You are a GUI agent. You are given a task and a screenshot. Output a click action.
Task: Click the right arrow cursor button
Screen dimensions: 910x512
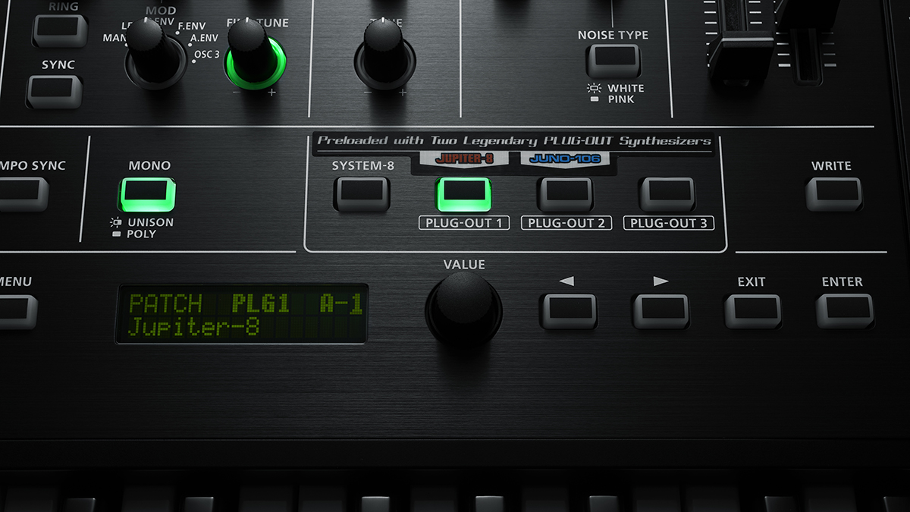click(x=661, y=310)
